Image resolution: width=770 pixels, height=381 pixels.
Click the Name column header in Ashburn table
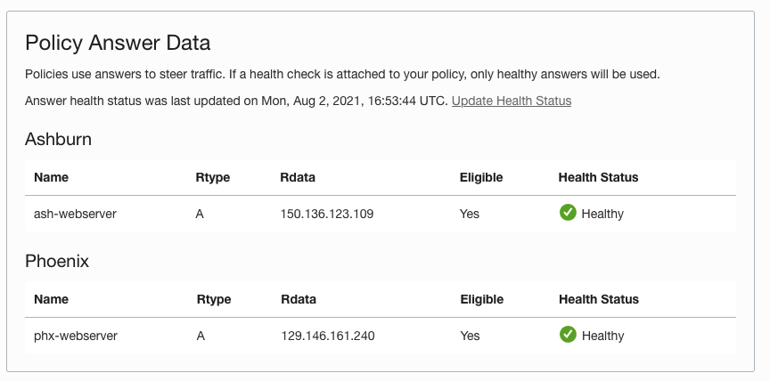(51, 177)
